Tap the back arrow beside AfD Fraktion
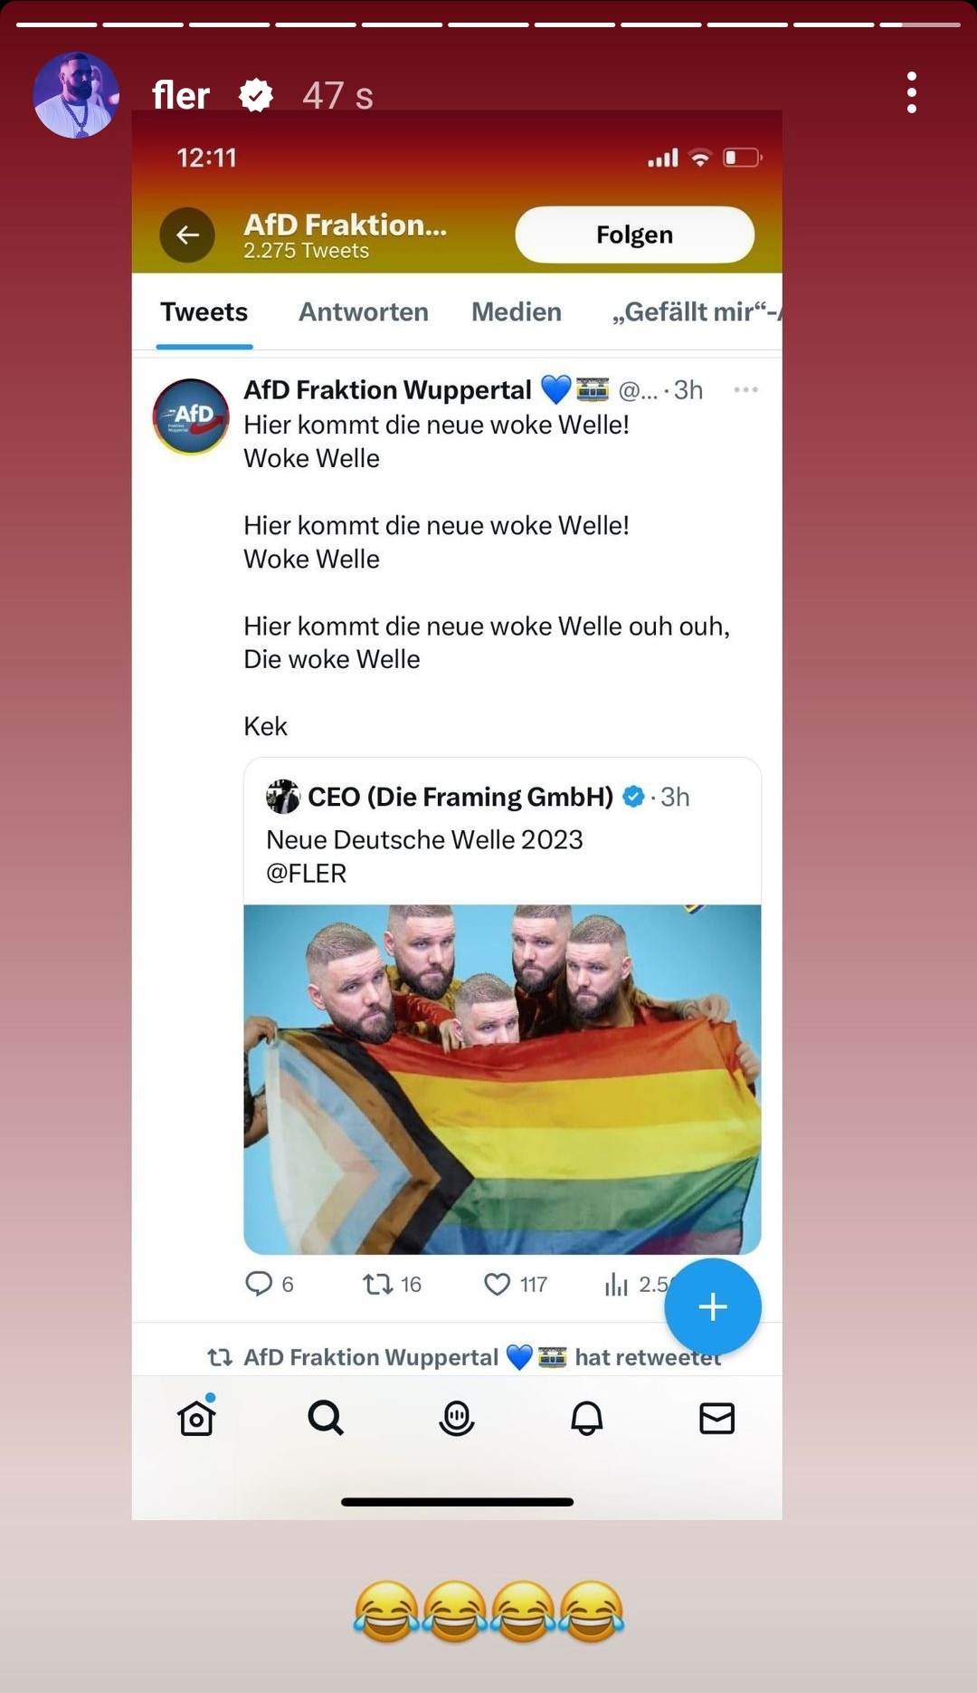Screen dimensions: 977x1693 (x=187, y=234)
